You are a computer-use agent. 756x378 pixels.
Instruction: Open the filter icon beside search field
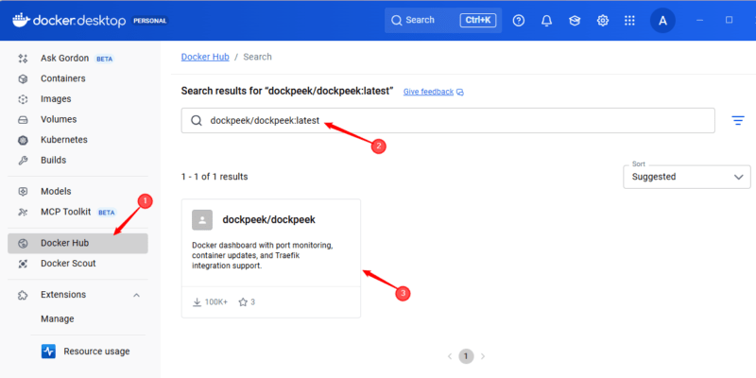pyautogui.click(x=738, y=121)
